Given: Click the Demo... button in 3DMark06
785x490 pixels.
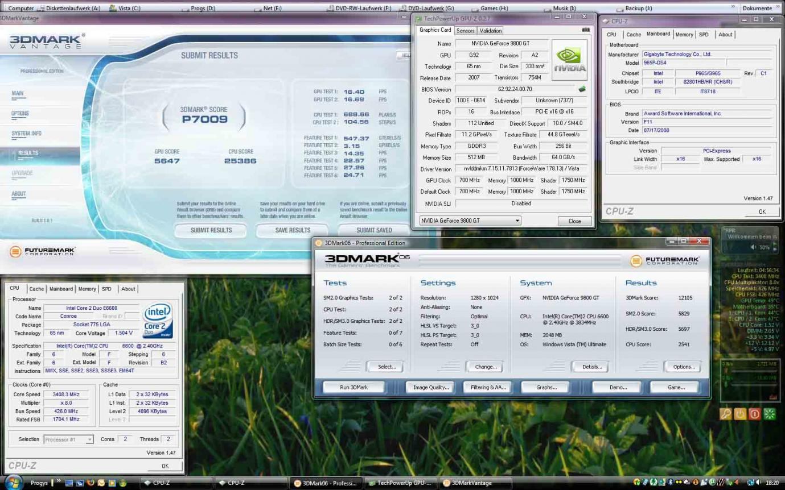Looking at the screenshot, I should [618, 387].
